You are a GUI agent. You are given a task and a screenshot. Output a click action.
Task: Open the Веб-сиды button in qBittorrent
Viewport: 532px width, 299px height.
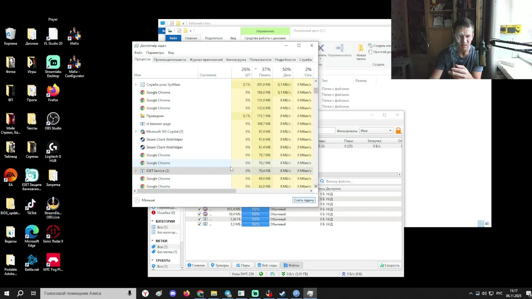click(x=267, y=265)
